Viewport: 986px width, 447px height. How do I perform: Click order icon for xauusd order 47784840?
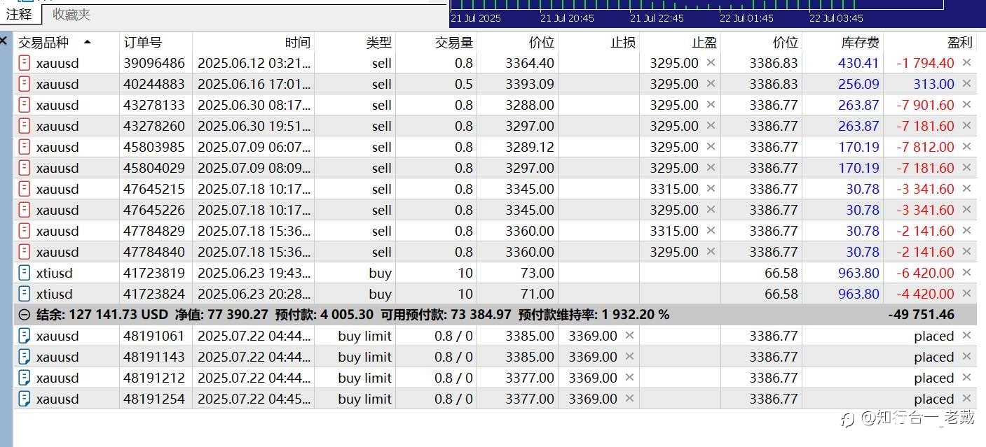coord(25,252)
